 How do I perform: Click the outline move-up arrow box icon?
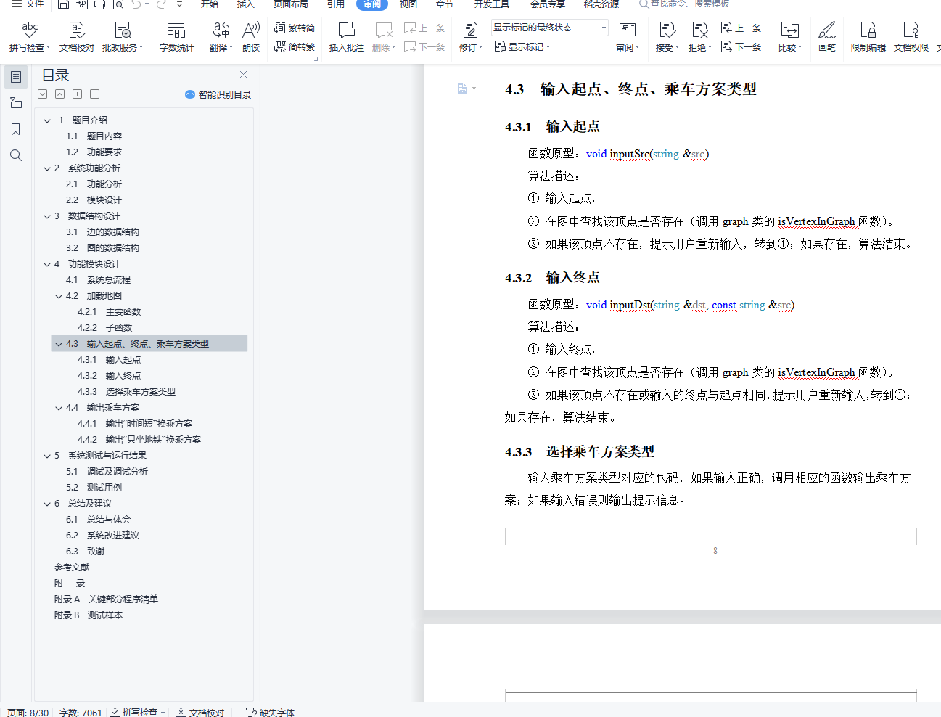(59, 94)
